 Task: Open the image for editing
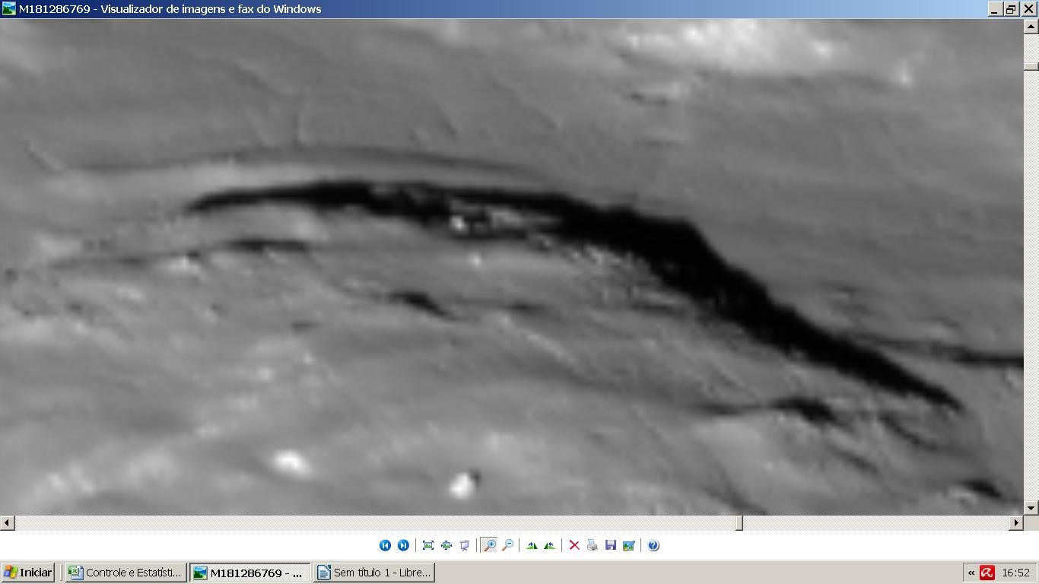tap(629, 545)
